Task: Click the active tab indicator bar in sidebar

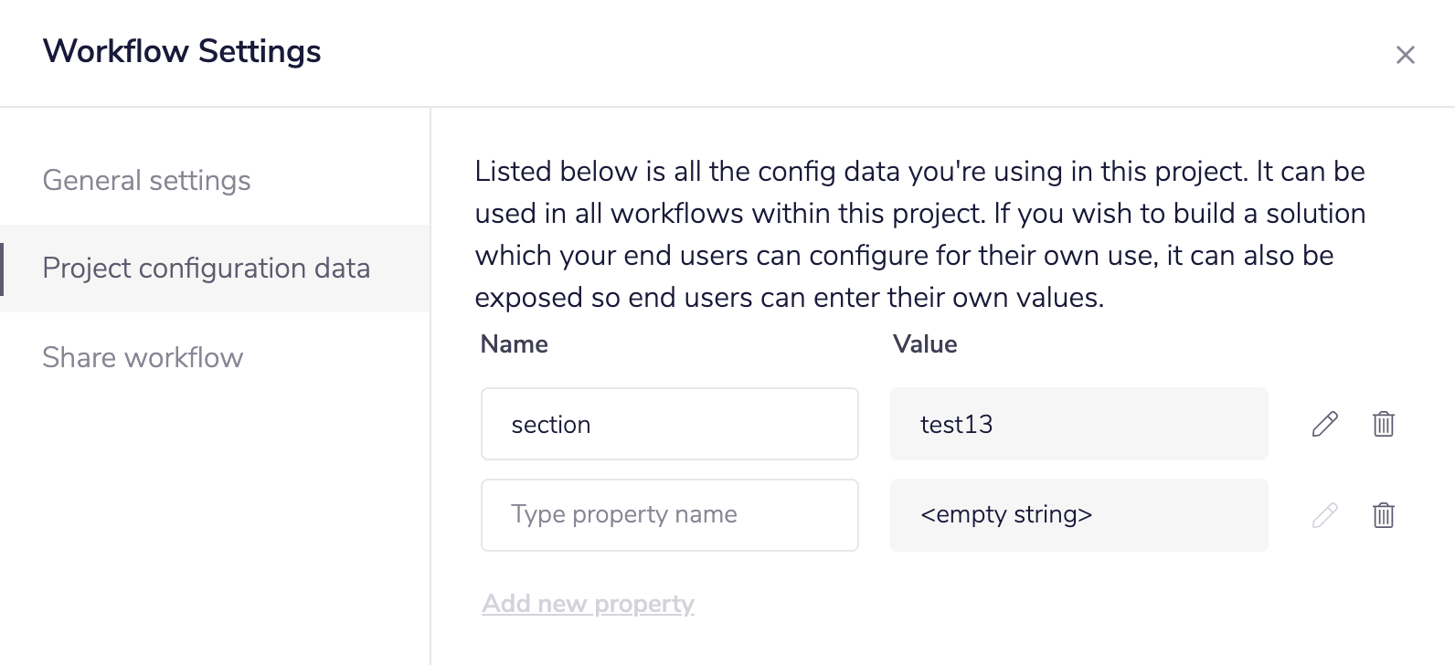Action: (x=2, y=269)
